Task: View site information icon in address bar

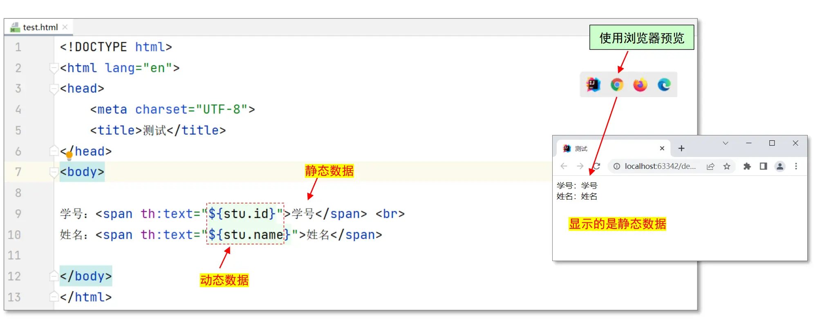Action: [616, 166]
